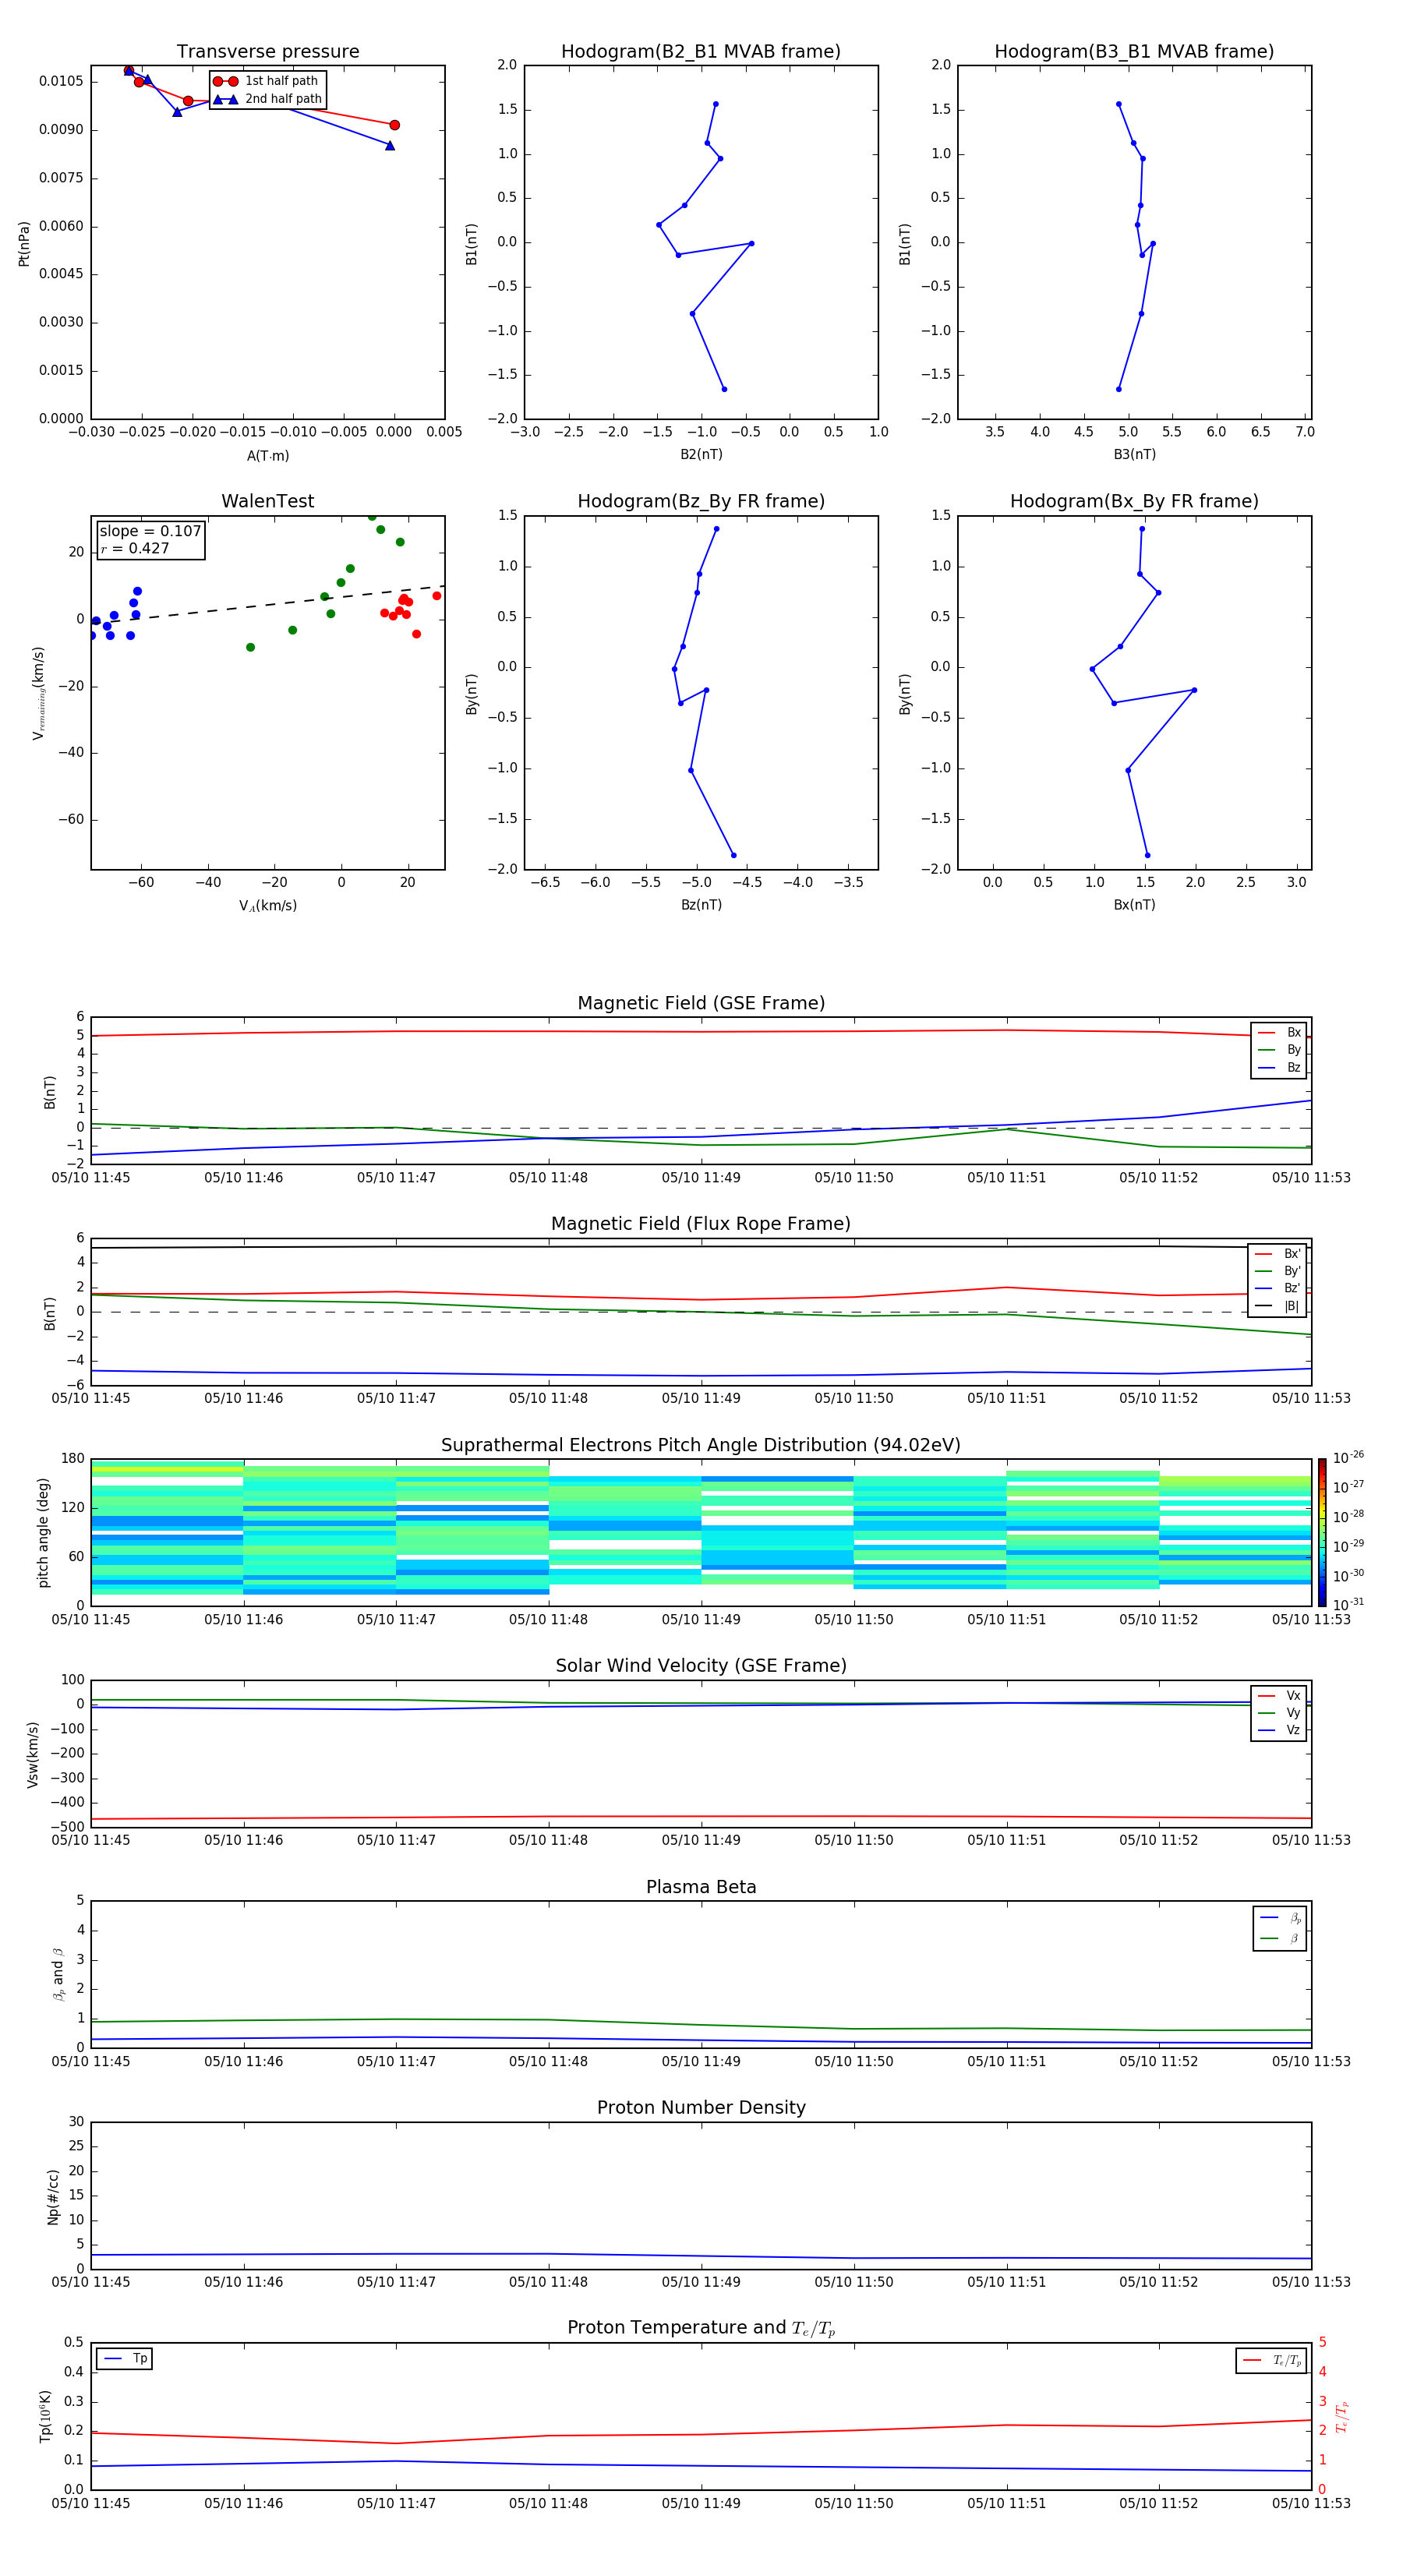Click the 'Pt(nPa)' y-axis label
Screen dimensions: 1403x2572
coord(24,244)
